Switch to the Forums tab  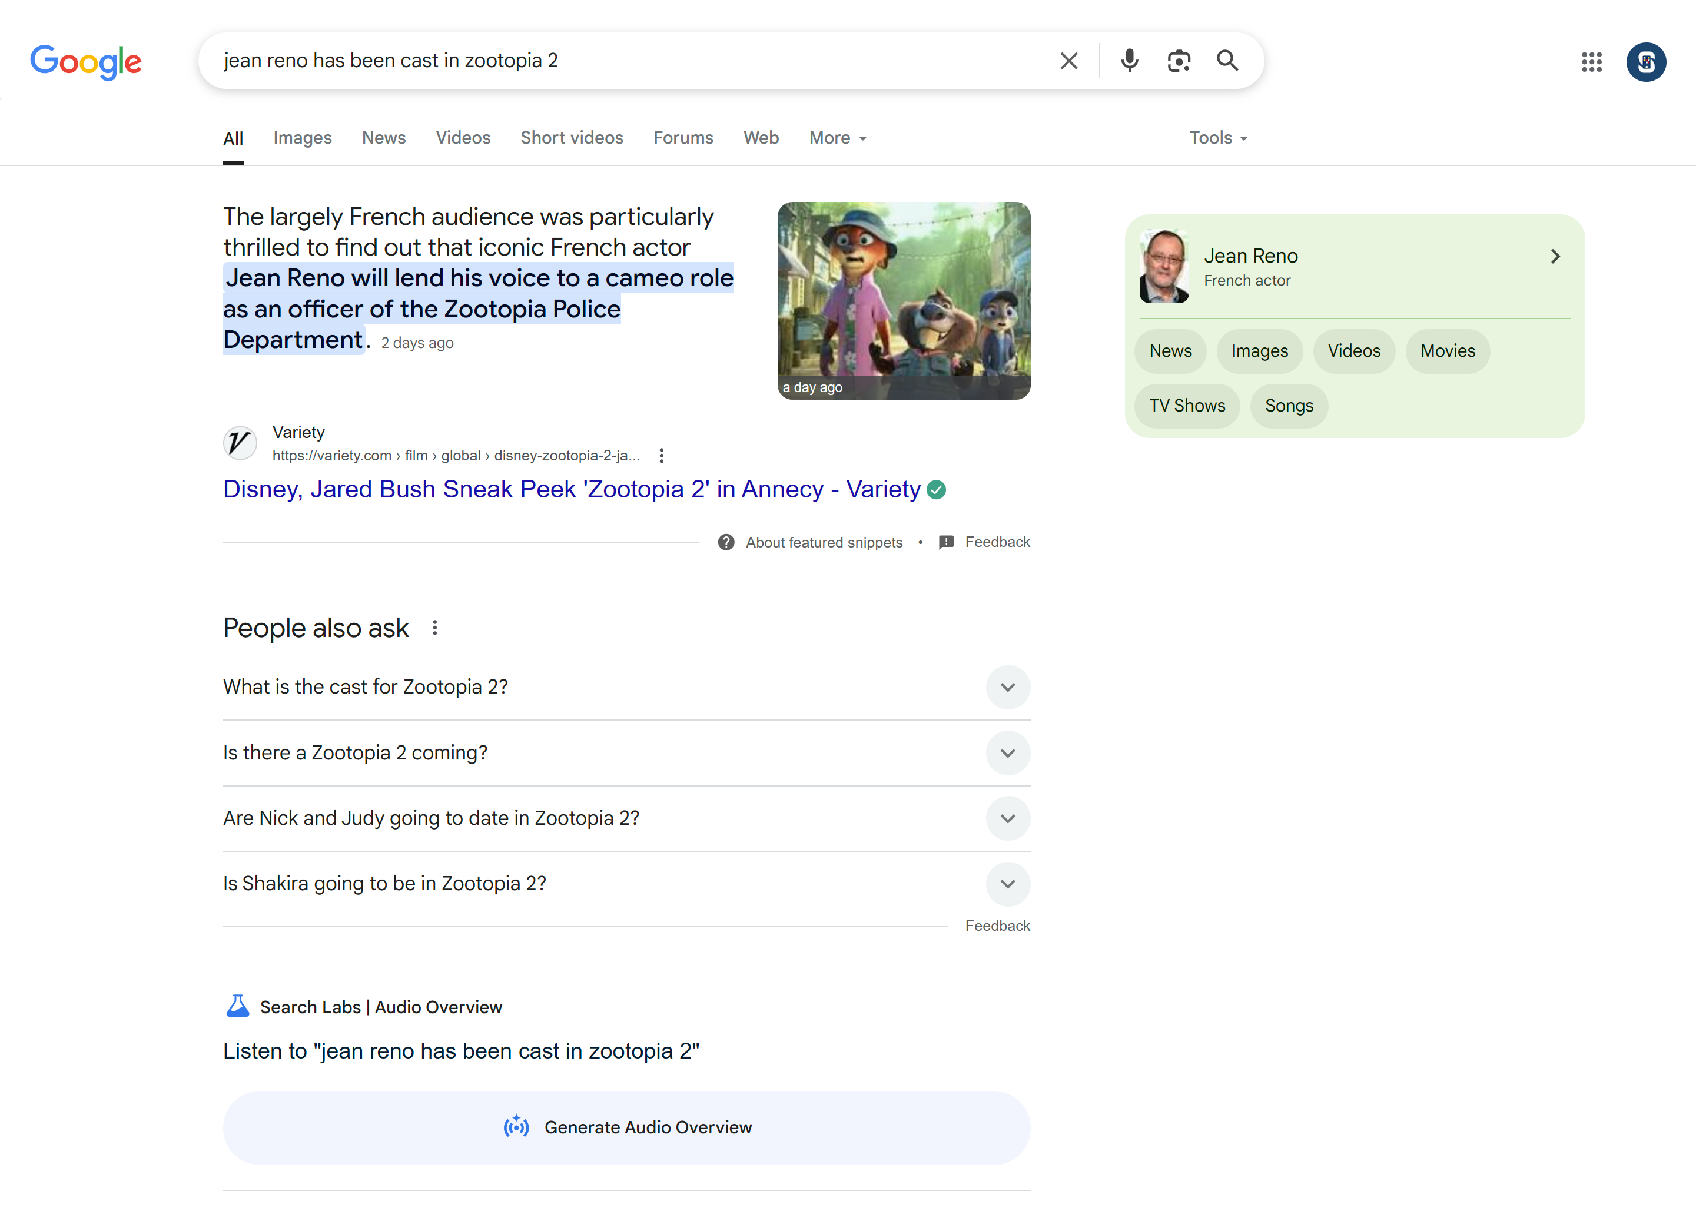[683, 138]
